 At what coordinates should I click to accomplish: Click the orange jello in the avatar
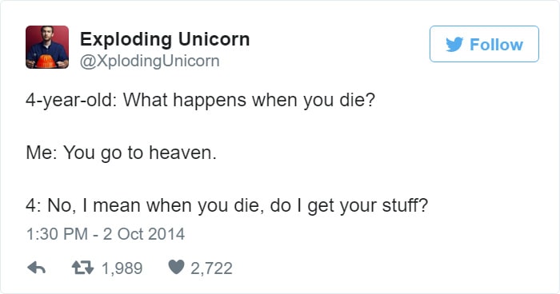tap(46, 61)
